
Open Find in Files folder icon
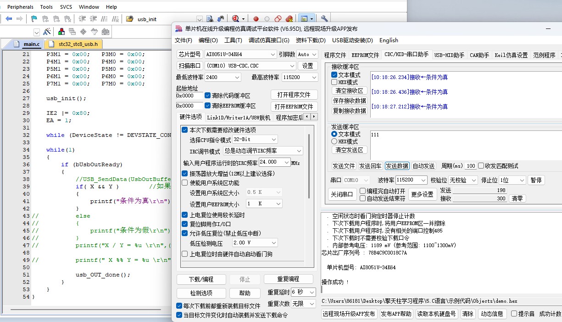[x=130, y=19]
